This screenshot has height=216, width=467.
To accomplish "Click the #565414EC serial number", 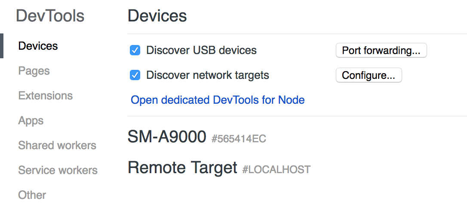I will click(x=239, y=138).
